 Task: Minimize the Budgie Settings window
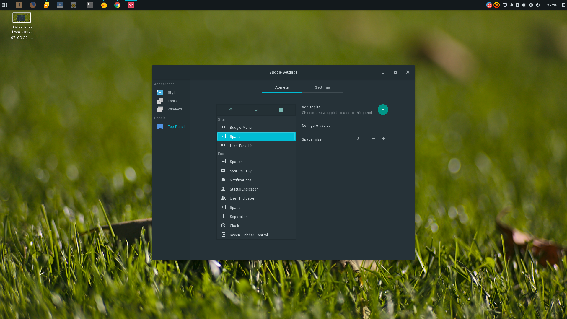point(383,72)
